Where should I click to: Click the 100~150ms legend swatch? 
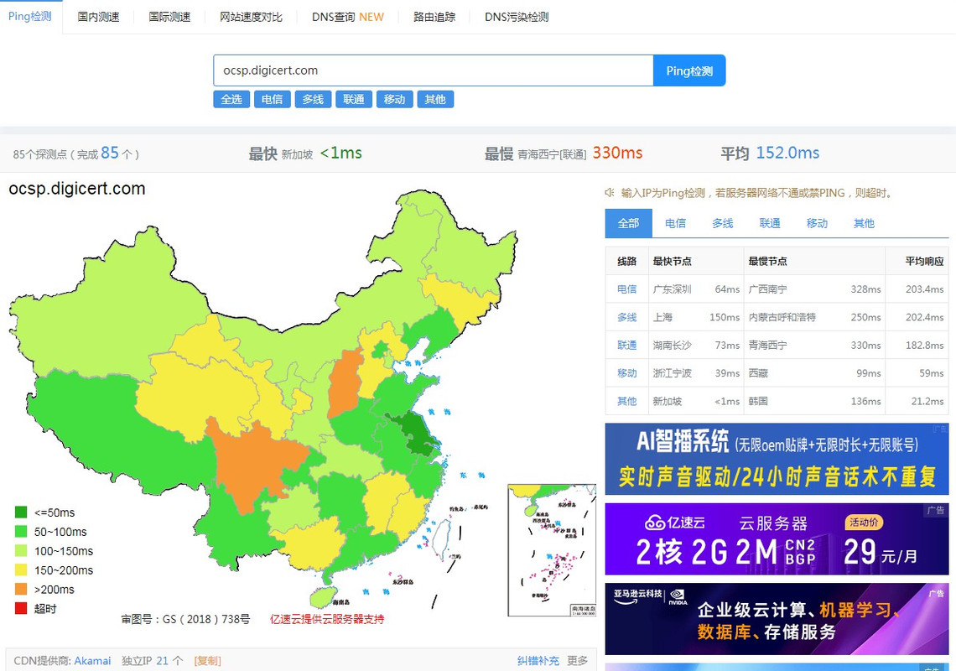tap(21, 551)
